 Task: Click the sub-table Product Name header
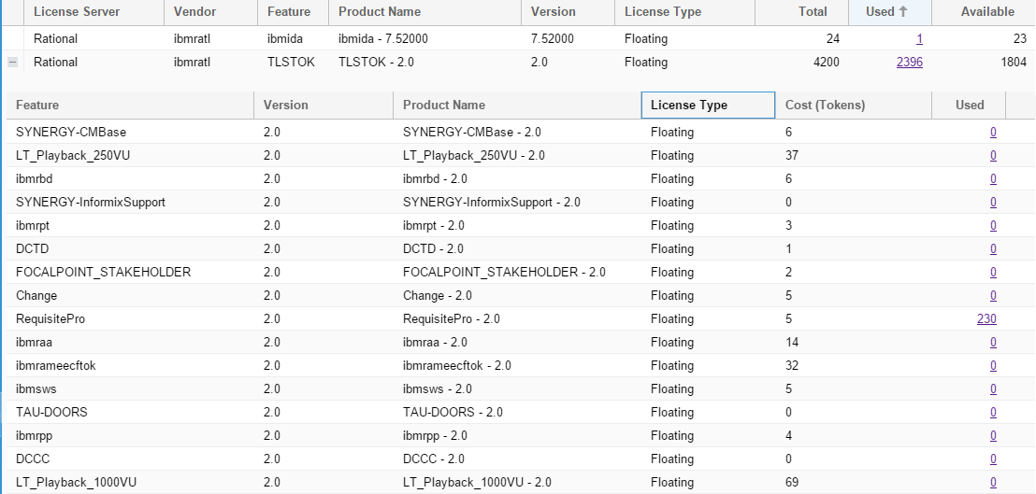pyautogui.click(x=443, y=106)
